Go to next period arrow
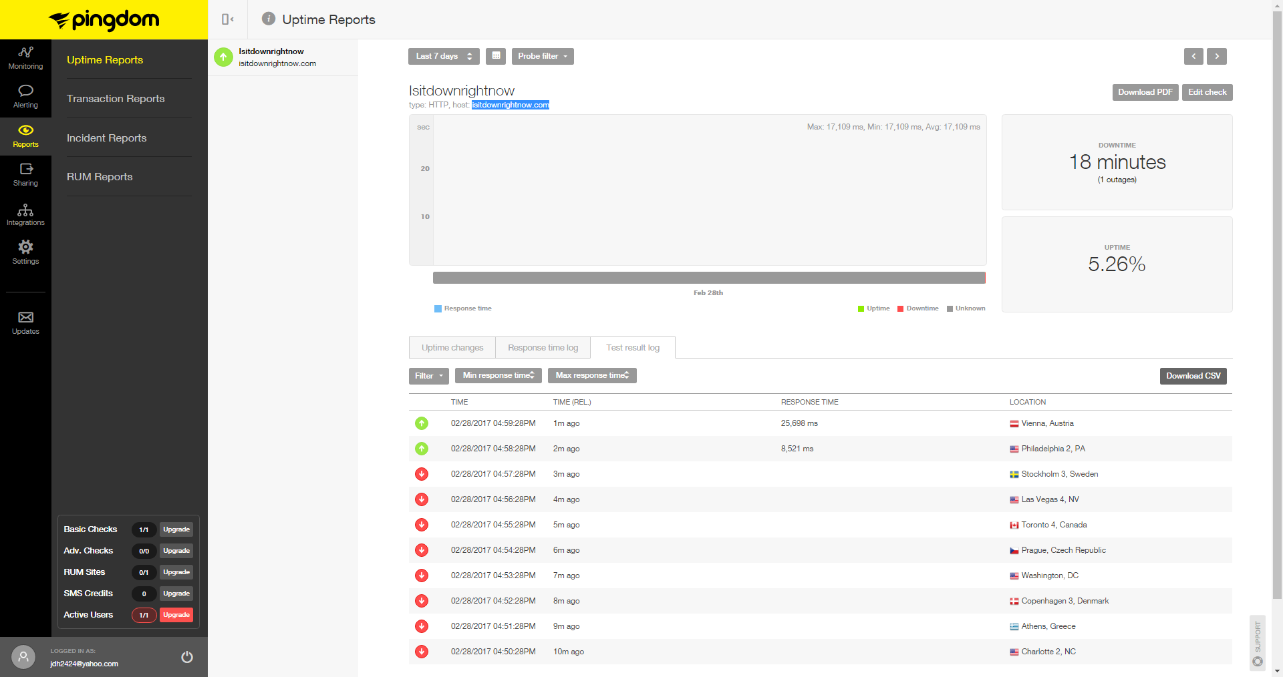 tap(1217, 56)
